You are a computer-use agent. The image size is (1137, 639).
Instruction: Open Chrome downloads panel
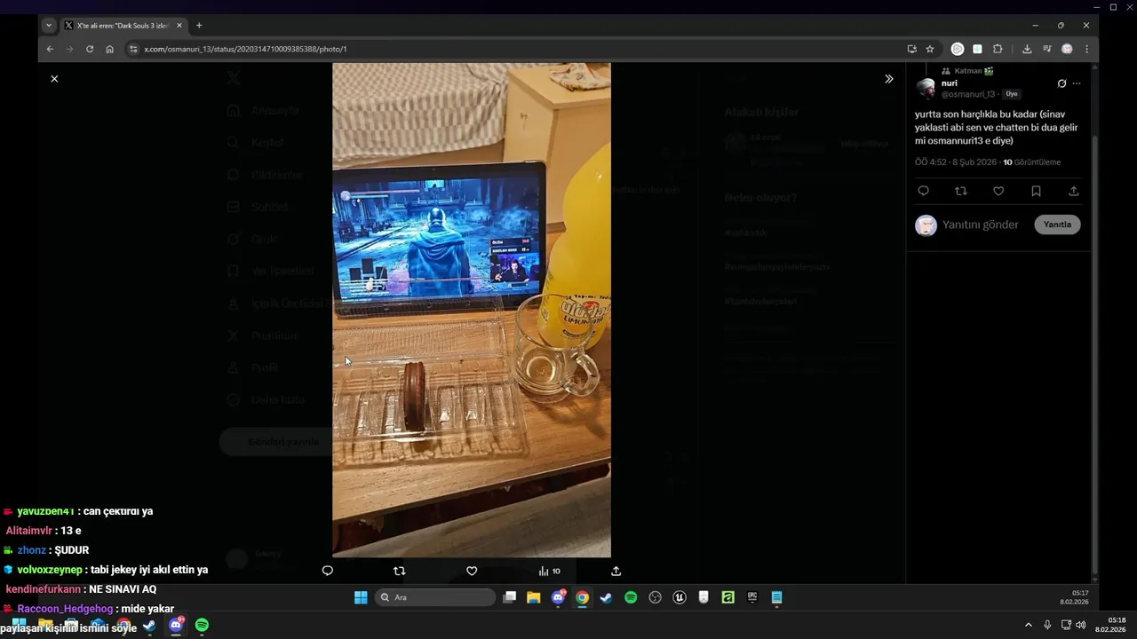(x=1027, y=49)
